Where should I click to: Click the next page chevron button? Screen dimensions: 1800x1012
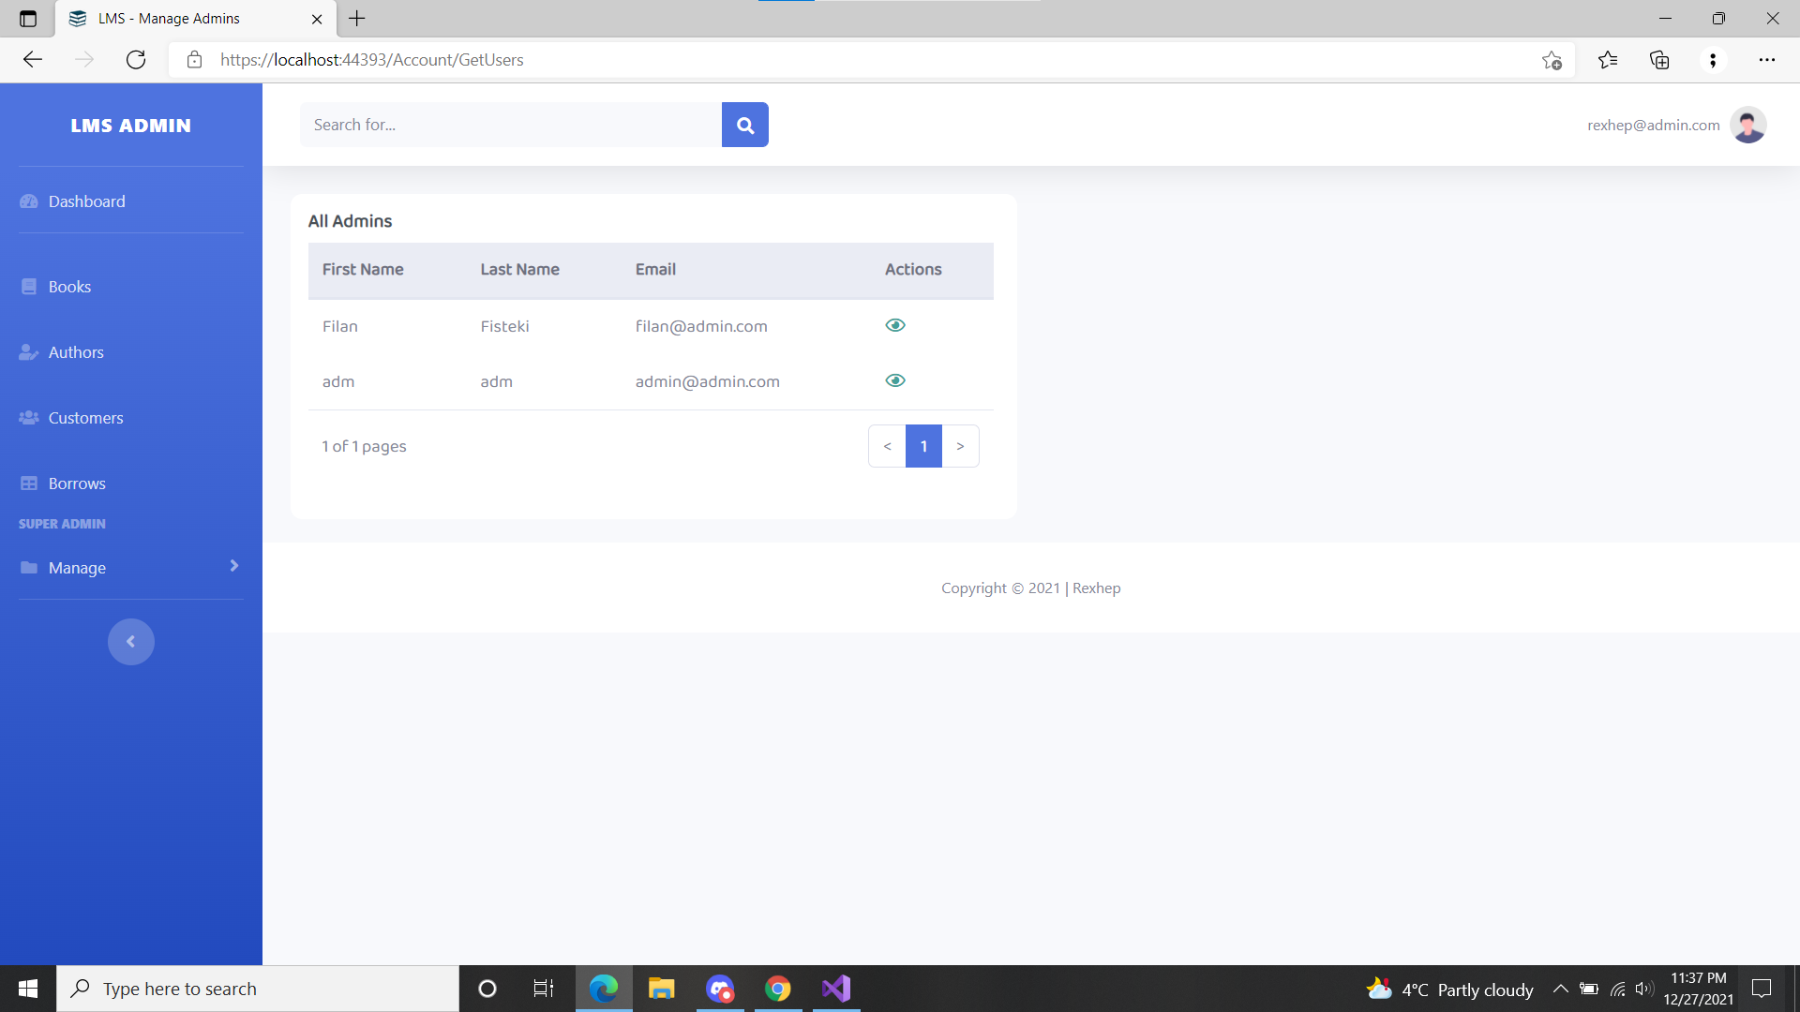point(961,446)
